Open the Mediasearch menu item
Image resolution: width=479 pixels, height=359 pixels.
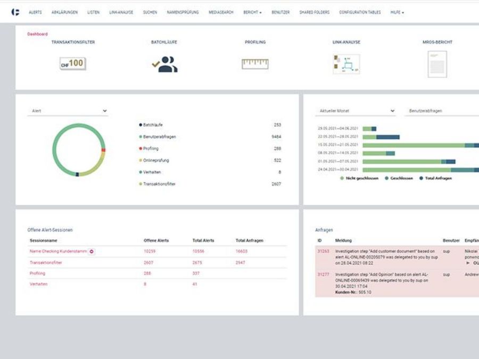point(221,12)
